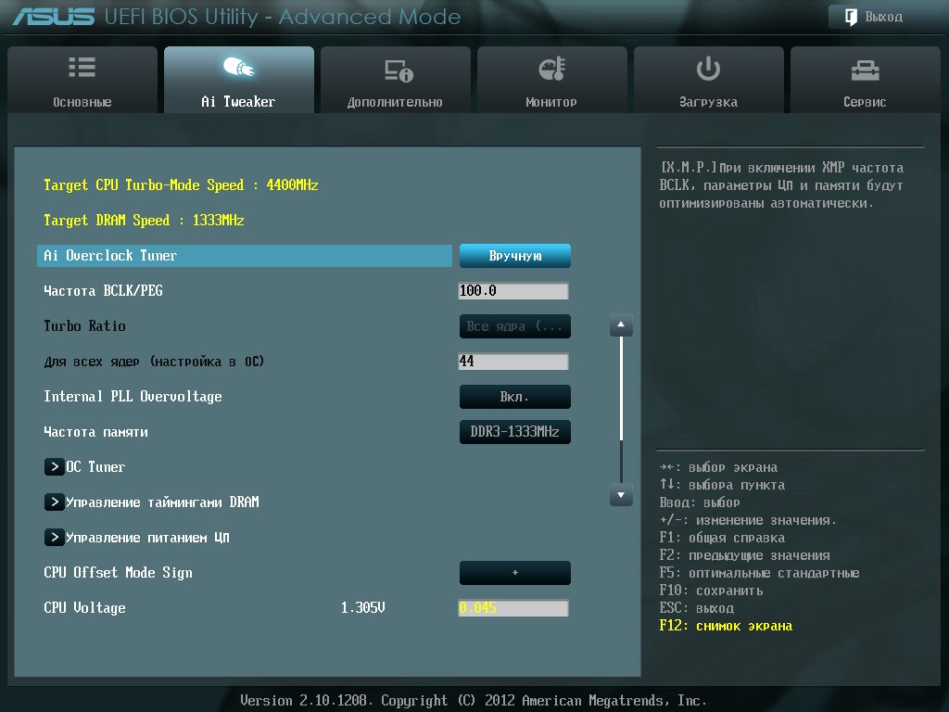Open Частота памяти DDR3-1333MHz dropdown

pyautogui.click(x=515, y=432)
